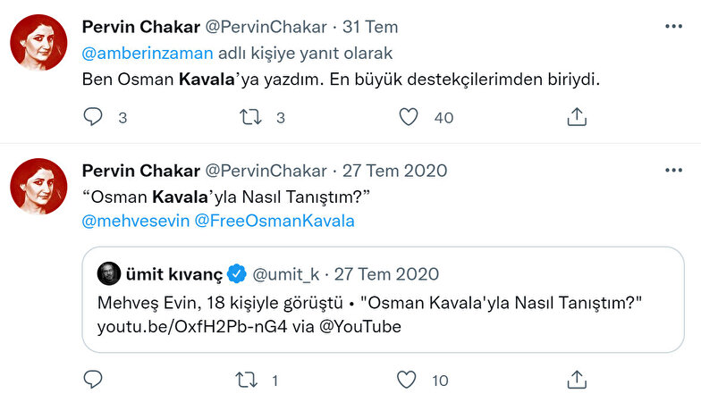The width and height of the screenshot is (701, 402).
Task: Click Pervin Chakar's avatar on first tweet
Action: pyautogui.click(x=38, y=42)
